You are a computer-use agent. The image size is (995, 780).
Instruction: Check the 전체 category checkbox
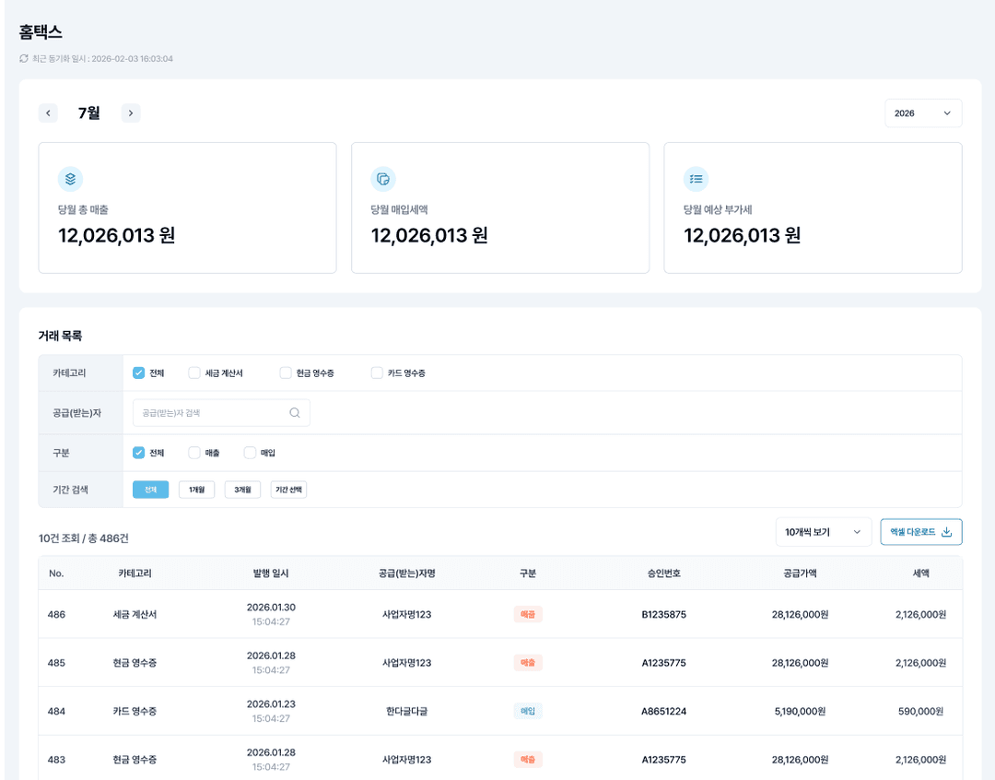[x=138, y=372]
